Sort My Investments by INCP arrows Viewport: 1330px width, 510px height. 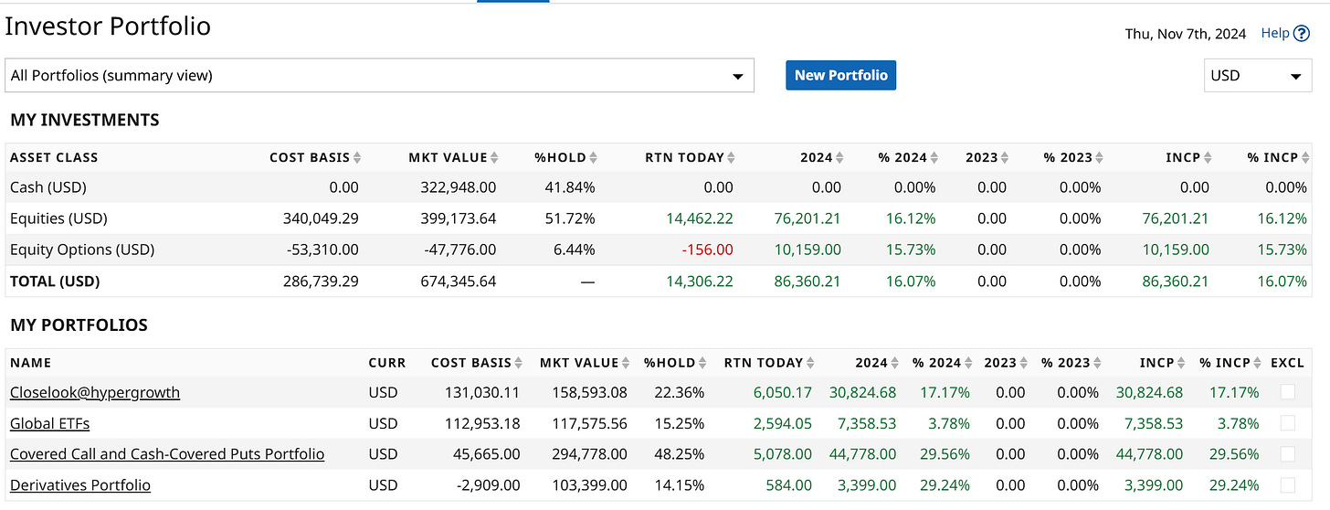pos(1208,157)
